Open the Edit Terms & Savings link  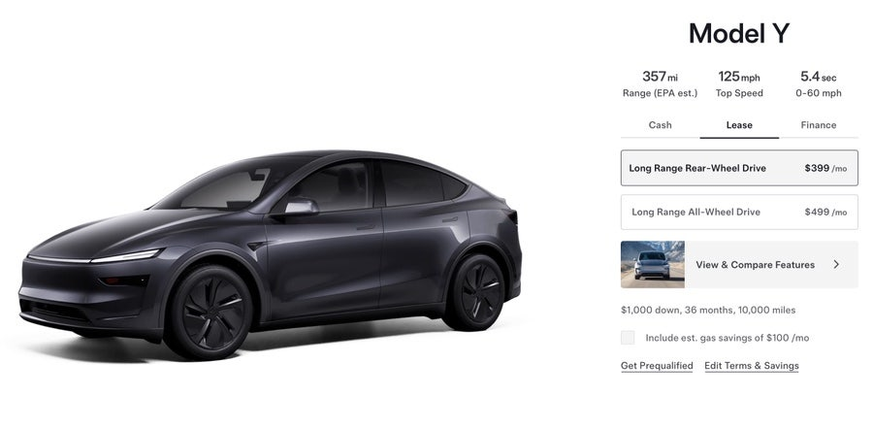click(x=752, y=366)
